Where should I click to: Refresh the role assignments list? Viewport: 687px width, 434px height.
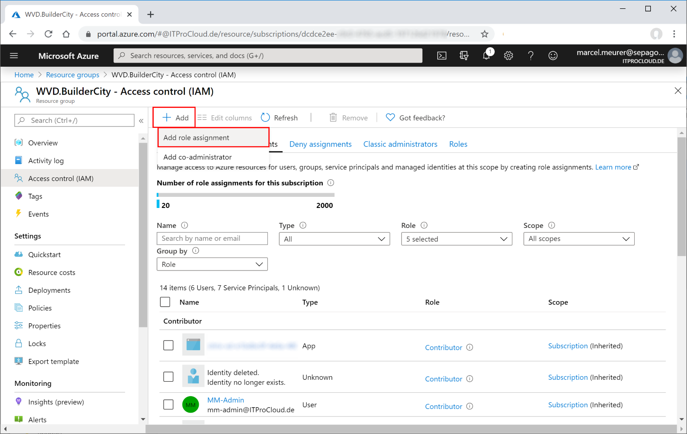[x=279, y=118]
